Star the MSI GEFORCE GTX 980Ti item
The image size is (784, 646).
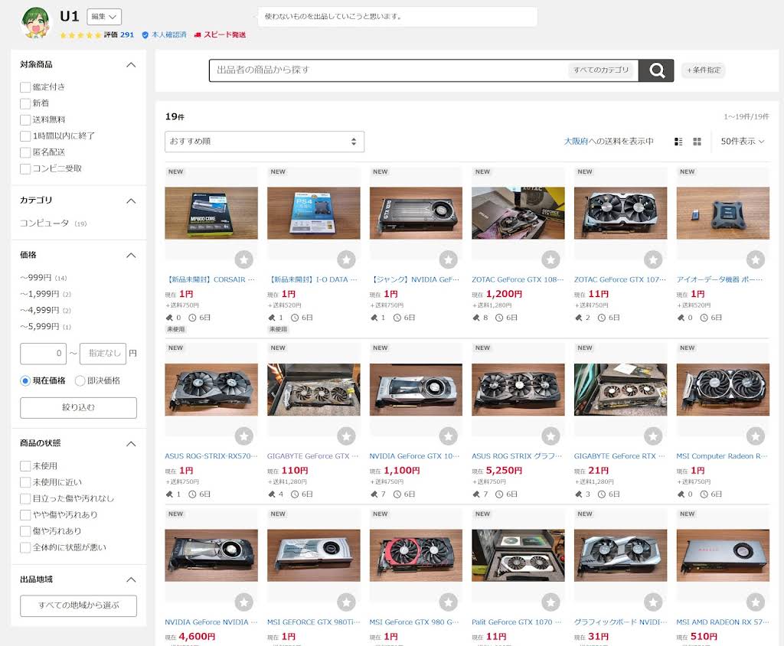(346, 602)
